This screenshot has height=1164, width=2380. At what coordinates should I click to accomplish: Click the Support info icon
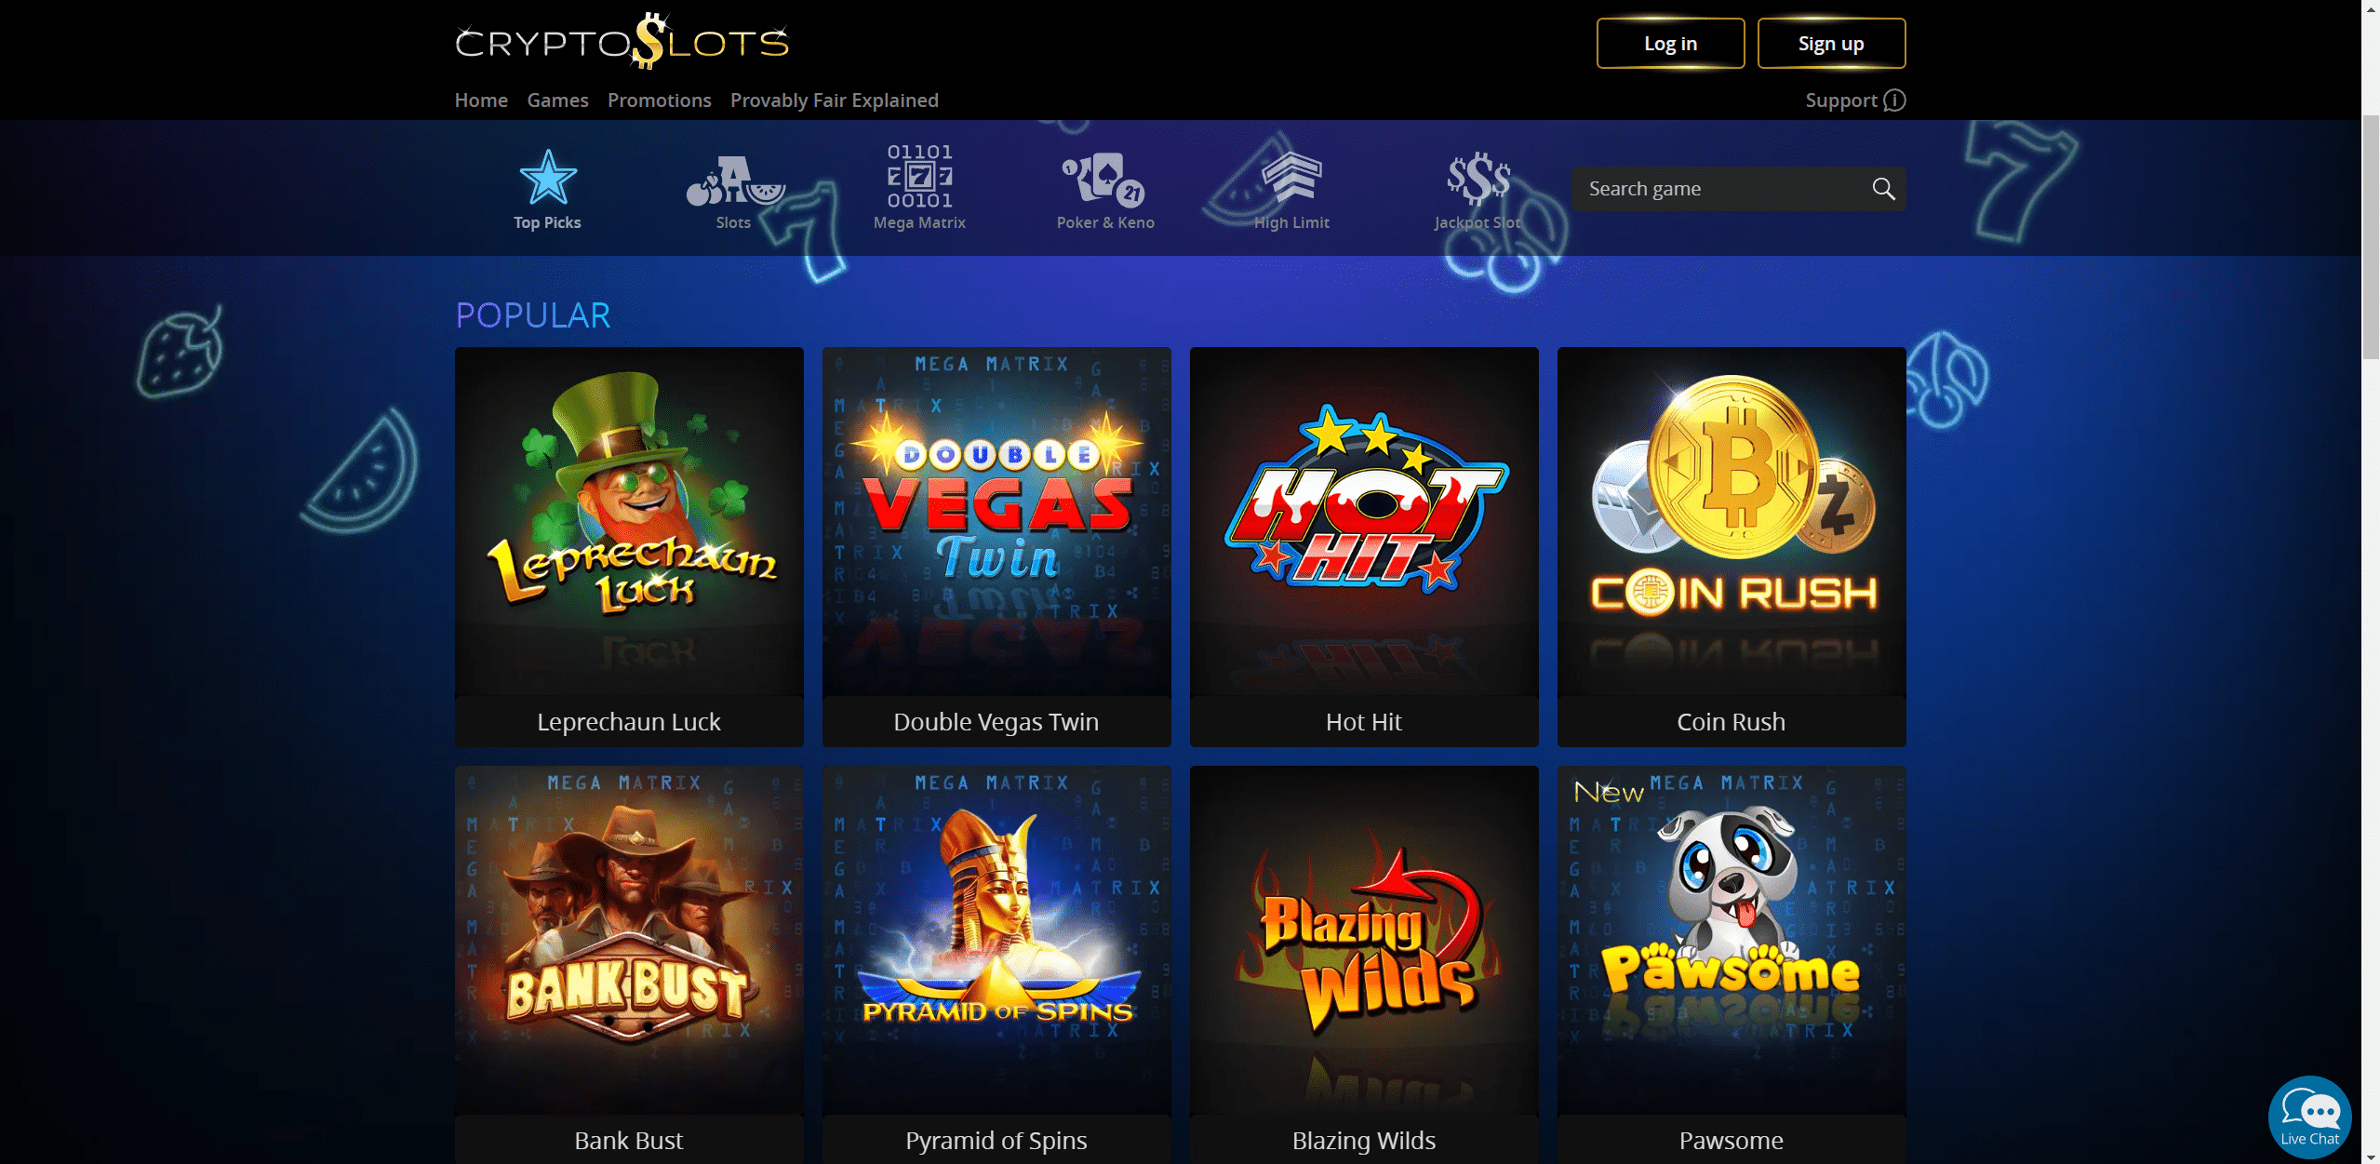(x=1894, y=100)
